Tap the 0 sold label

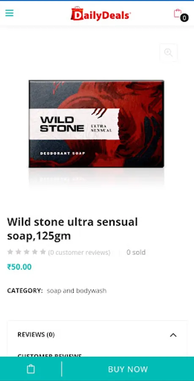point(136,252)
